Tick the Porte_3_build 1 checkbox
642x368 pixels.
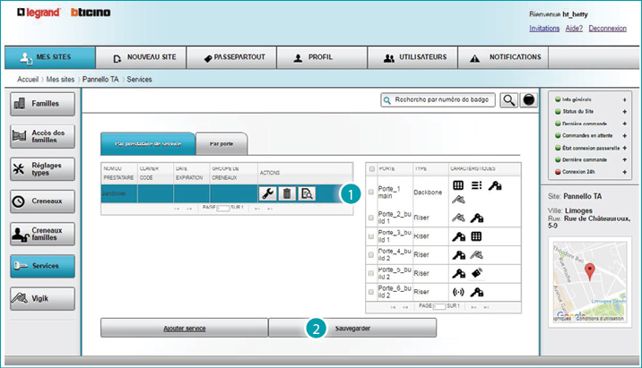(x=372, y=236)
